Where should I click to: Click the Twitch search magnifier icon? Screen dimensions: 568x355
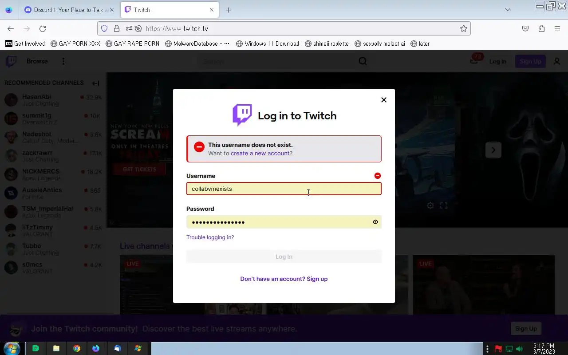[363, 61]
